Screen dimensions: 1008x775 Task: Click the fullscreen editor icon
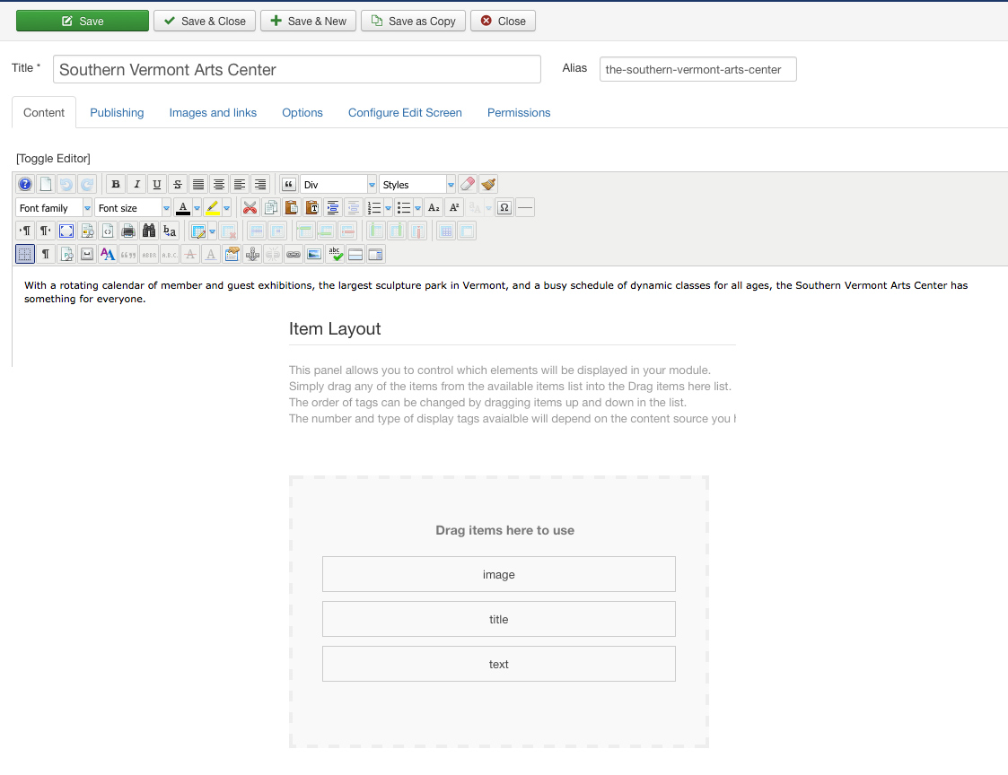pyautogui.click(x=66, y=231)
